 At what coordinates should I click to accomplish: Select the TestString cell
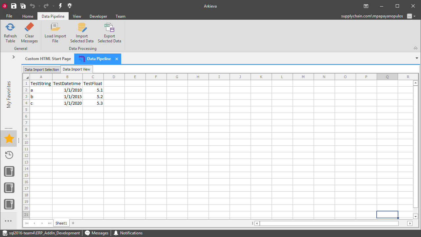[41, 83]
